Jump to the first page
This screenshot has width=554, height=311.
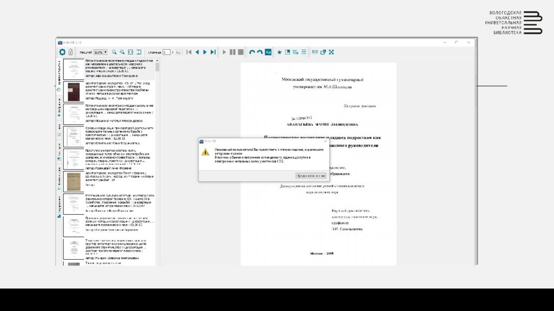coord(189,52)
